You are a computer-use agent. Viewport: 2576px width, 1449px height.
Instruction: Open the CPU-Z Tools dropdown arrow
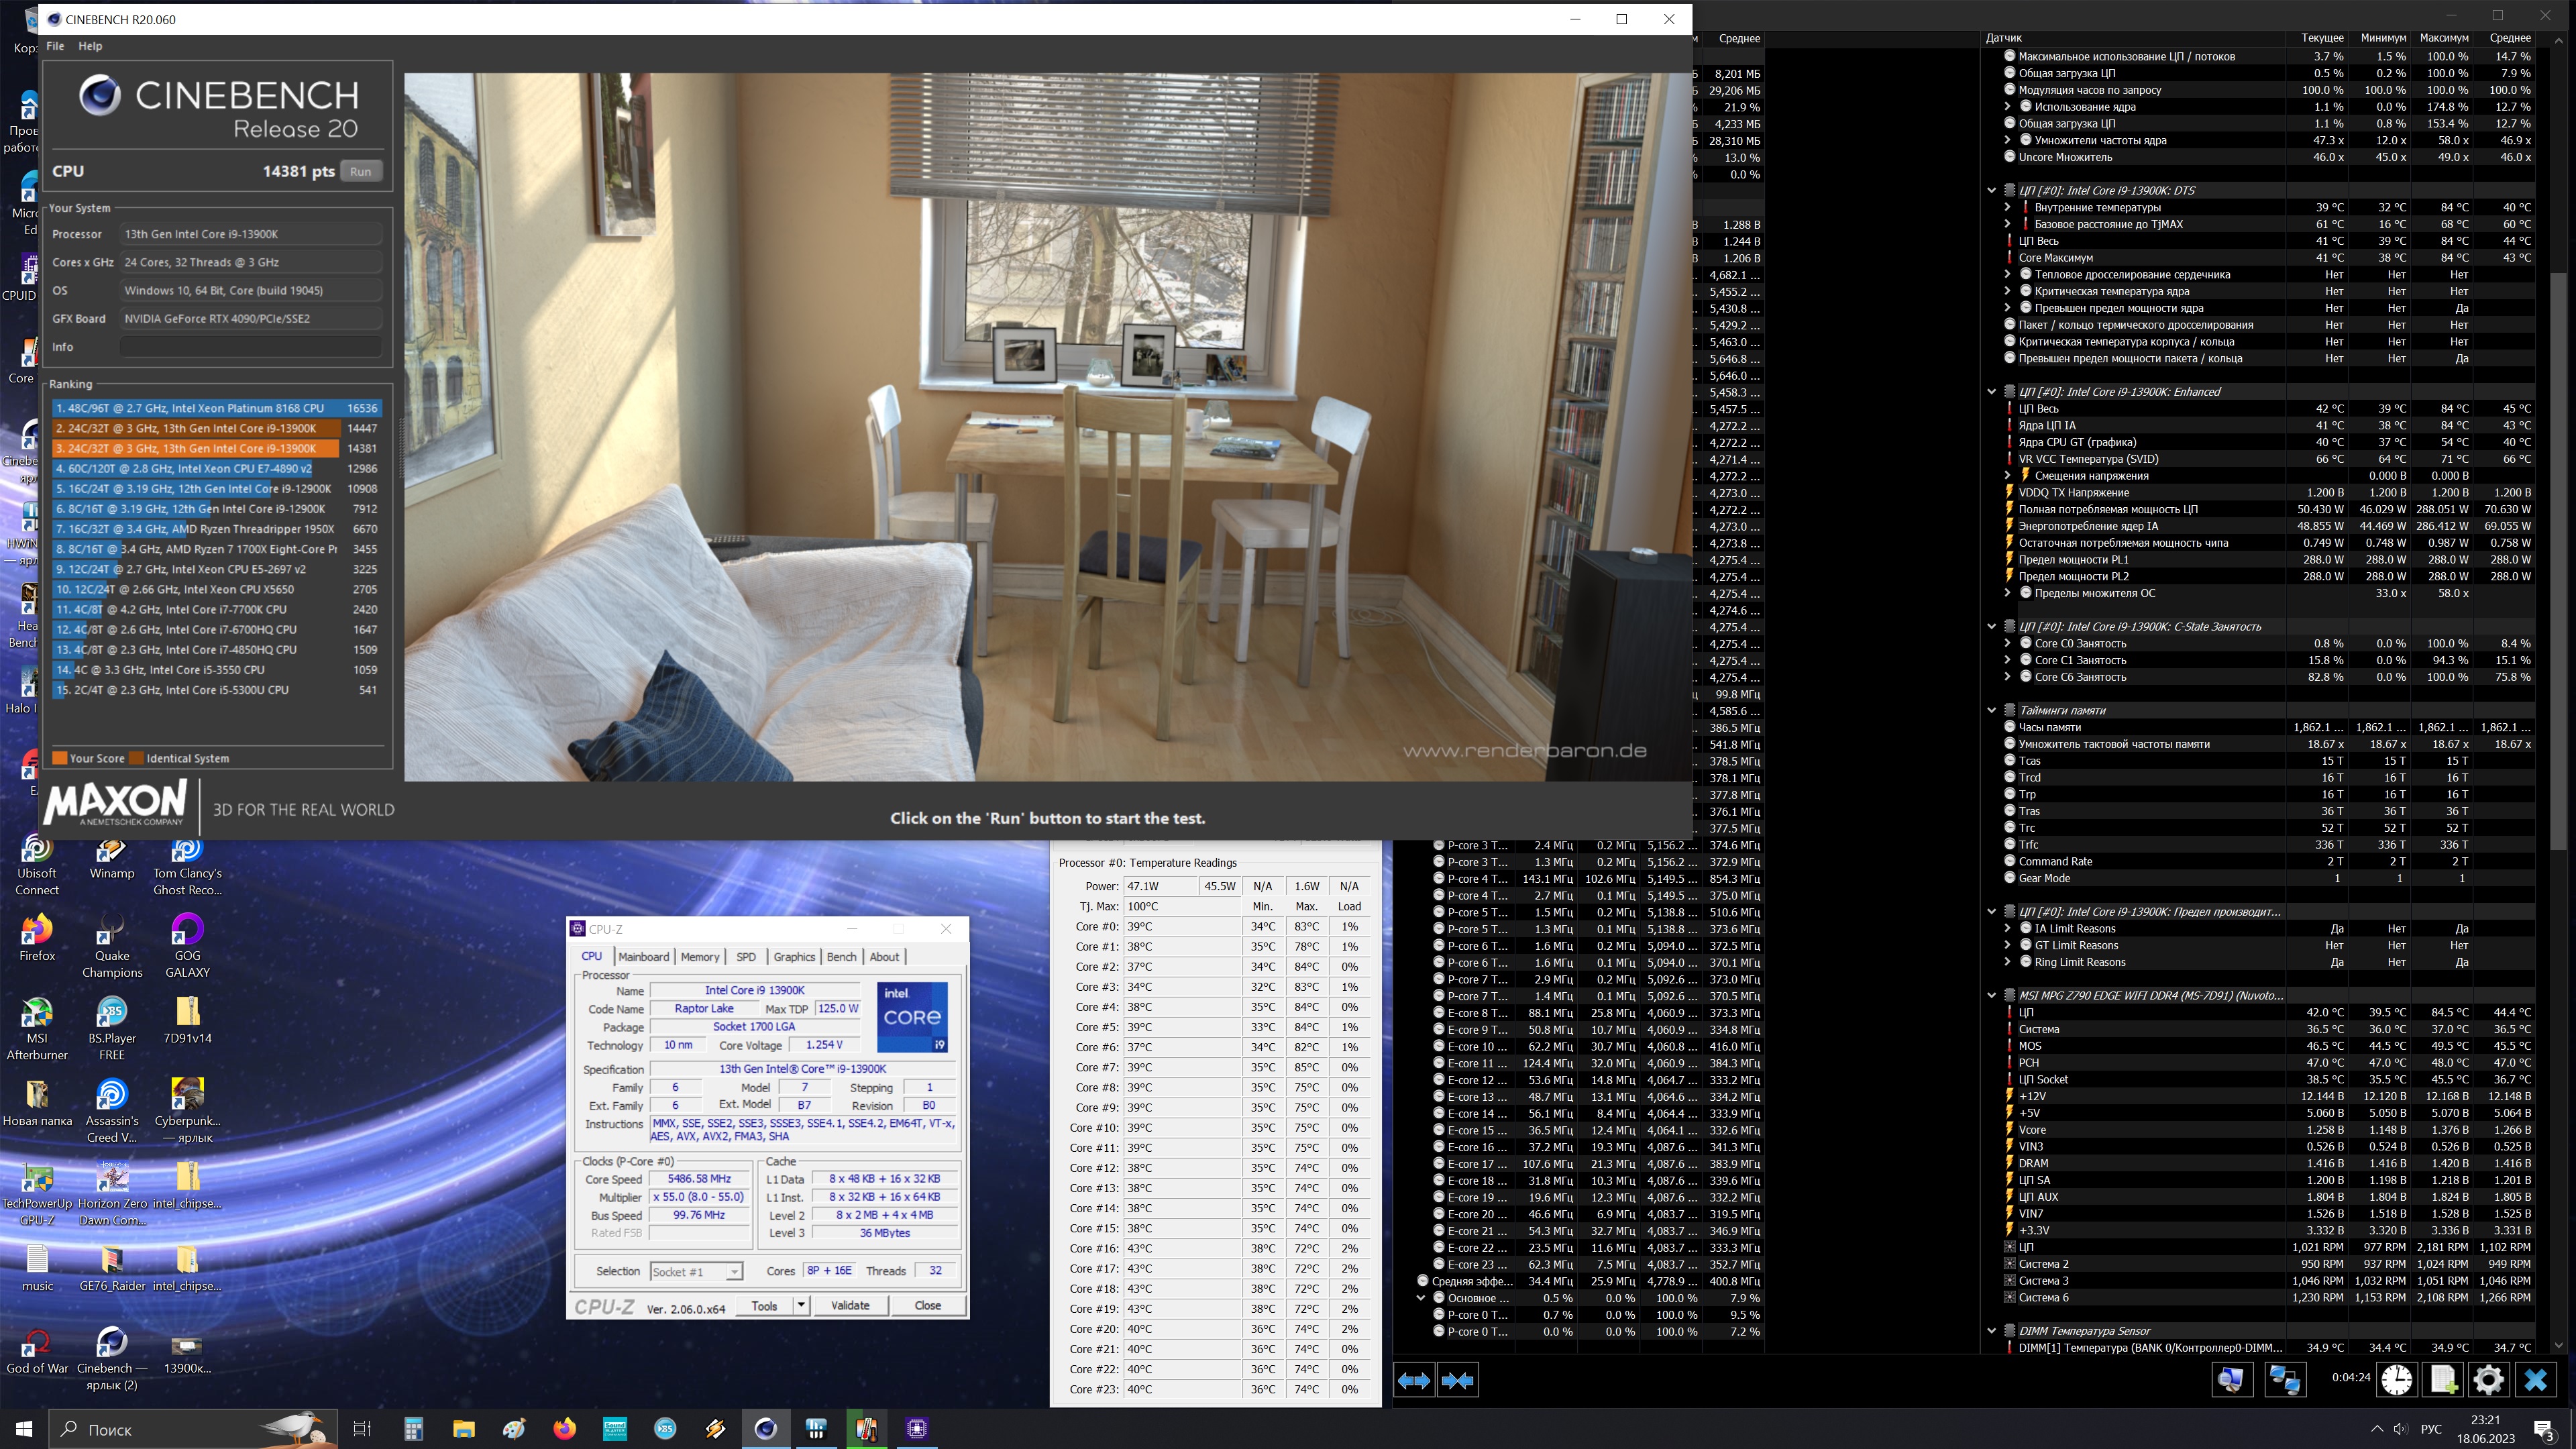tap(800, 1305)
